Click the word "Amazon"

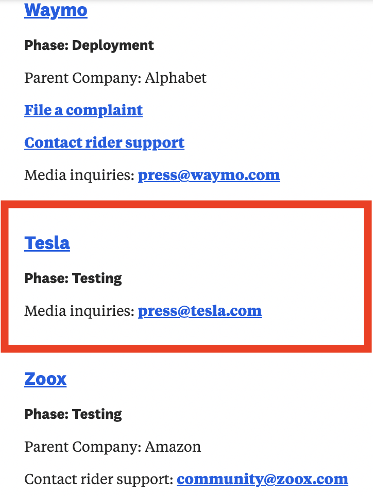coord(173,447)
